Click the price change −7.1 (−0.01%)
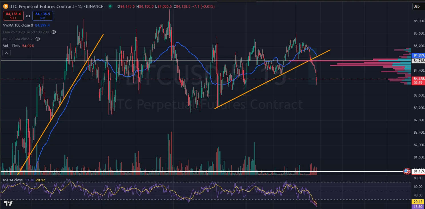Viewport: 425px width, 209px height. pyautogui.click(x=203, y=6)
